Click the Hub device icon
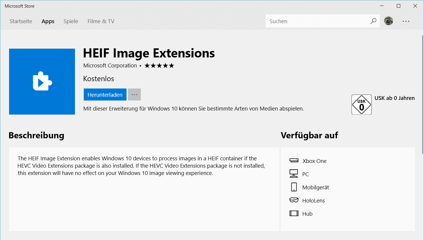The image size is (424, 240). [294, 213]
